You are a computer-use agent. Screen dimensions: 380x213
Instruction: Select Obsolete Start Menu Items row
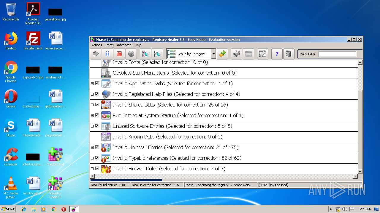click(x=224, y=73)
